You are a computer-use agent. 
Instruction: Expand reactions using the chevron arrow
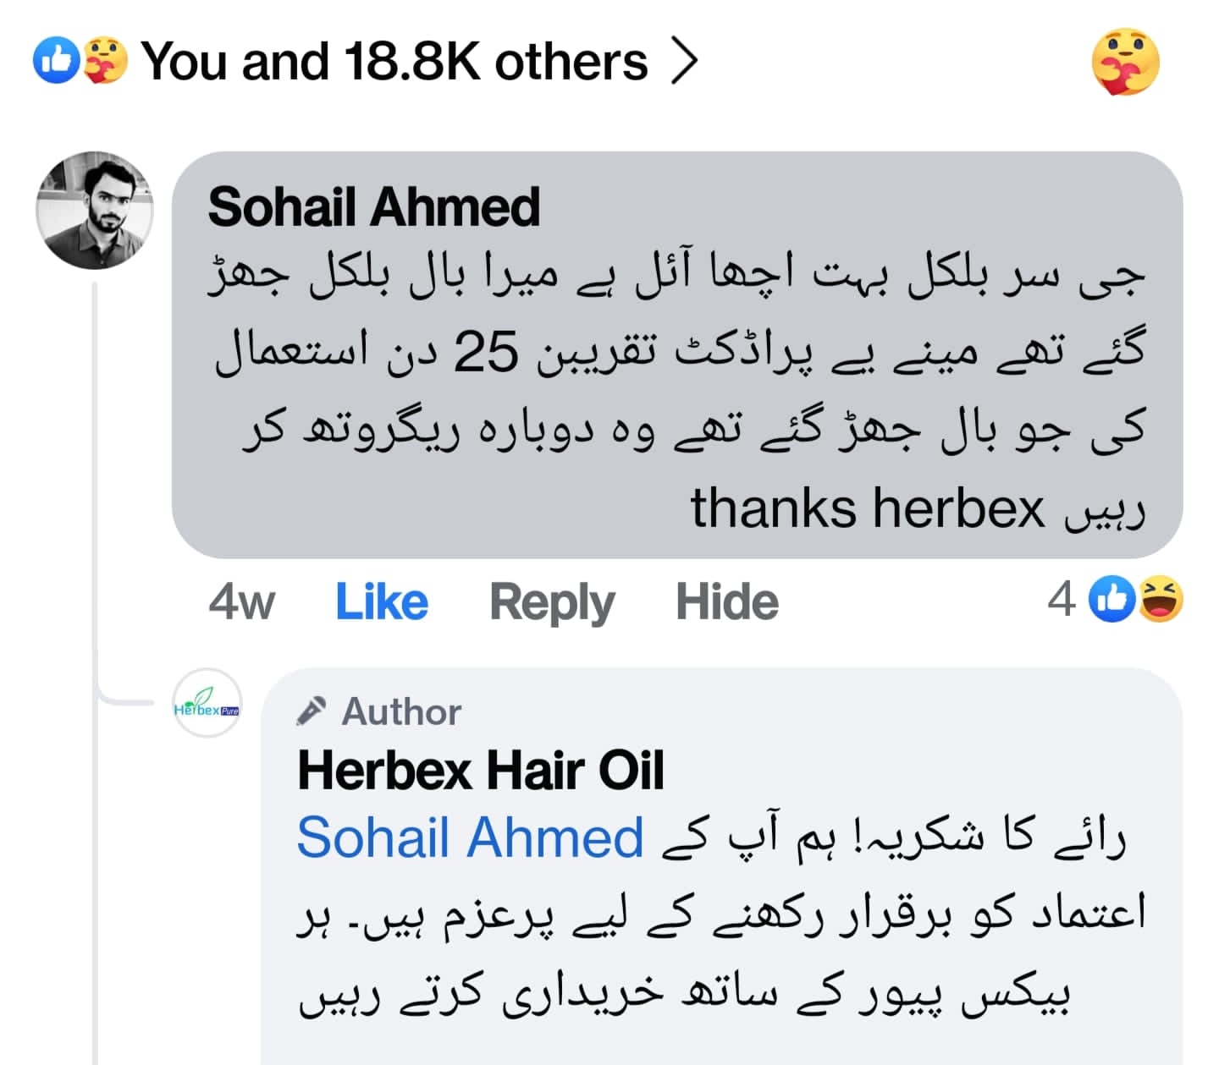[x=684, y=62]
